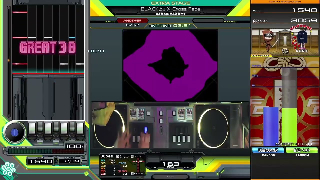Click the left turntable in camera feed
320x180 pixels.
tap(109, 128)
